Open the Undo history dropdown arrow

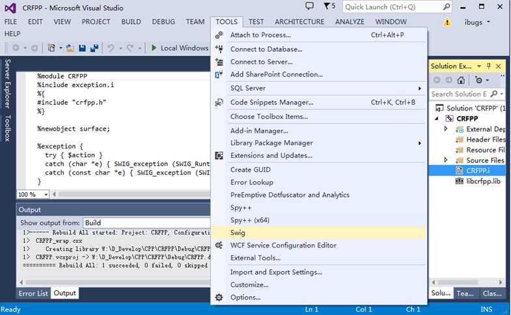coord(120,48)
